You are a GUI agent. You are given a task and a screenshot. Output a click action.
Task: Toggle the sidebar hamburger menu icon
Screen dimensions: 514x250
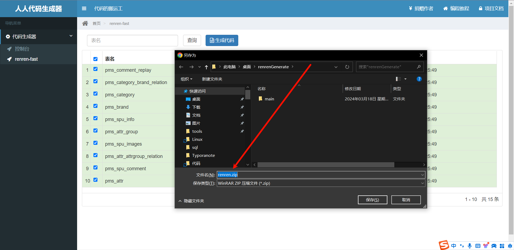[84, 9]
